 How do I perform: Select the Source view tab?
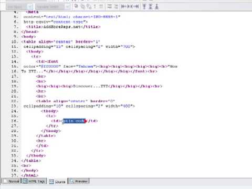tap(57, 182)
